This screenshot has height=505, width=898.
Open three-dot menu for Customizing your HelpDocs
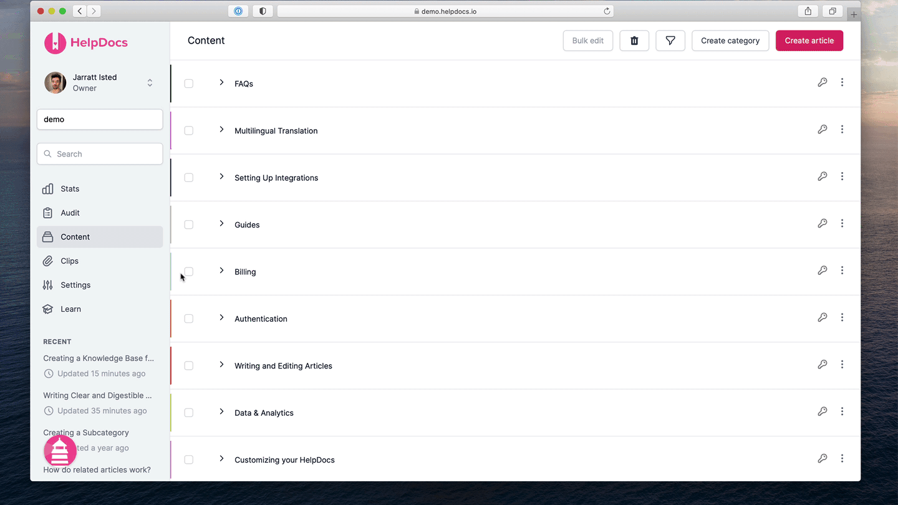(842, 458)
